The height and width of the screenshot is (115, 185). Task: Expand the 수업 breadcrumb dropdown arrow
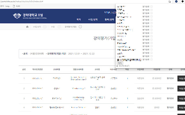pyautogui.click(x=59, y=27)
